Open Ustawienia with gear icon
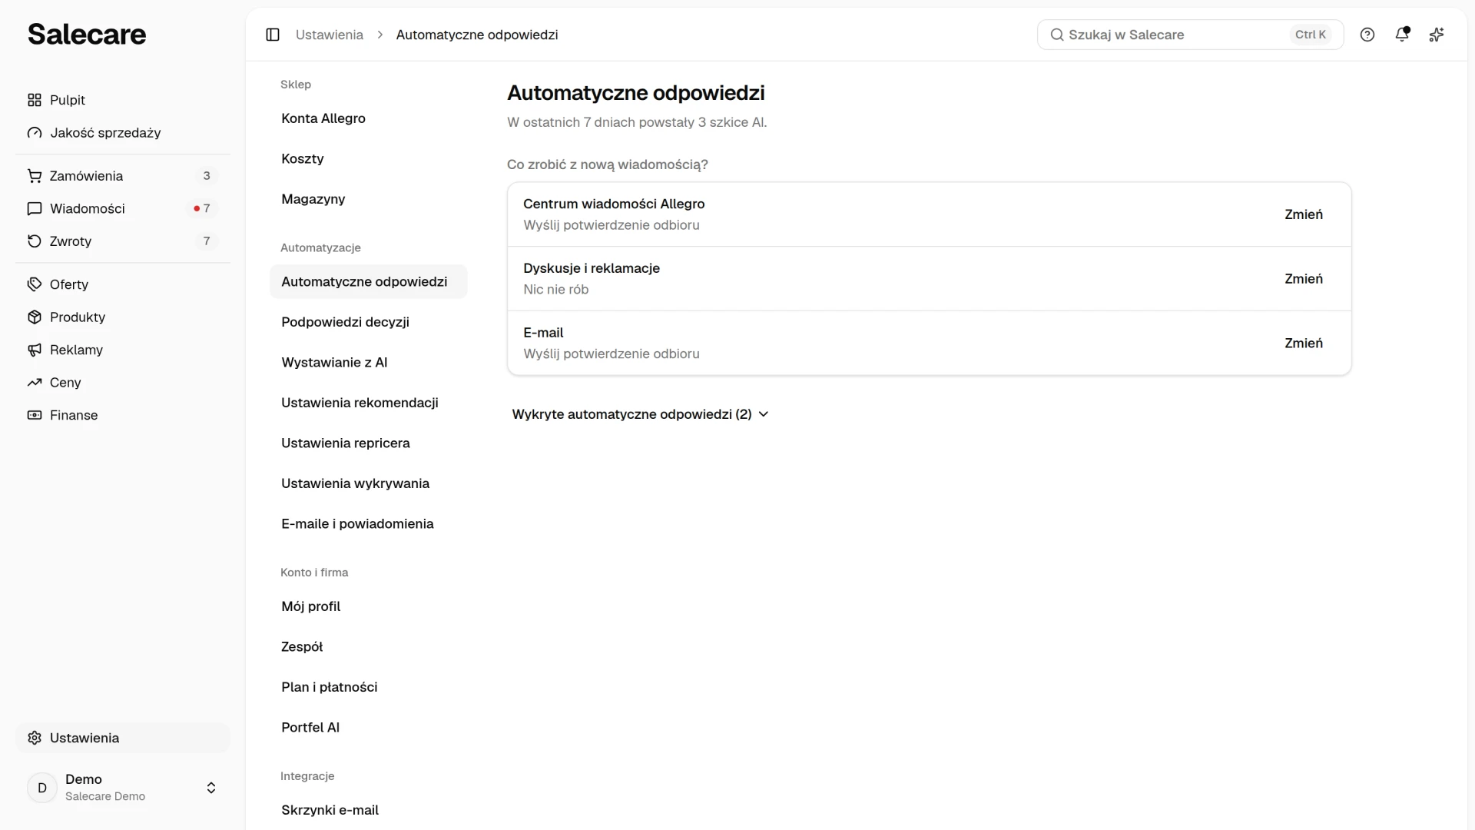 tap(123, 738)
